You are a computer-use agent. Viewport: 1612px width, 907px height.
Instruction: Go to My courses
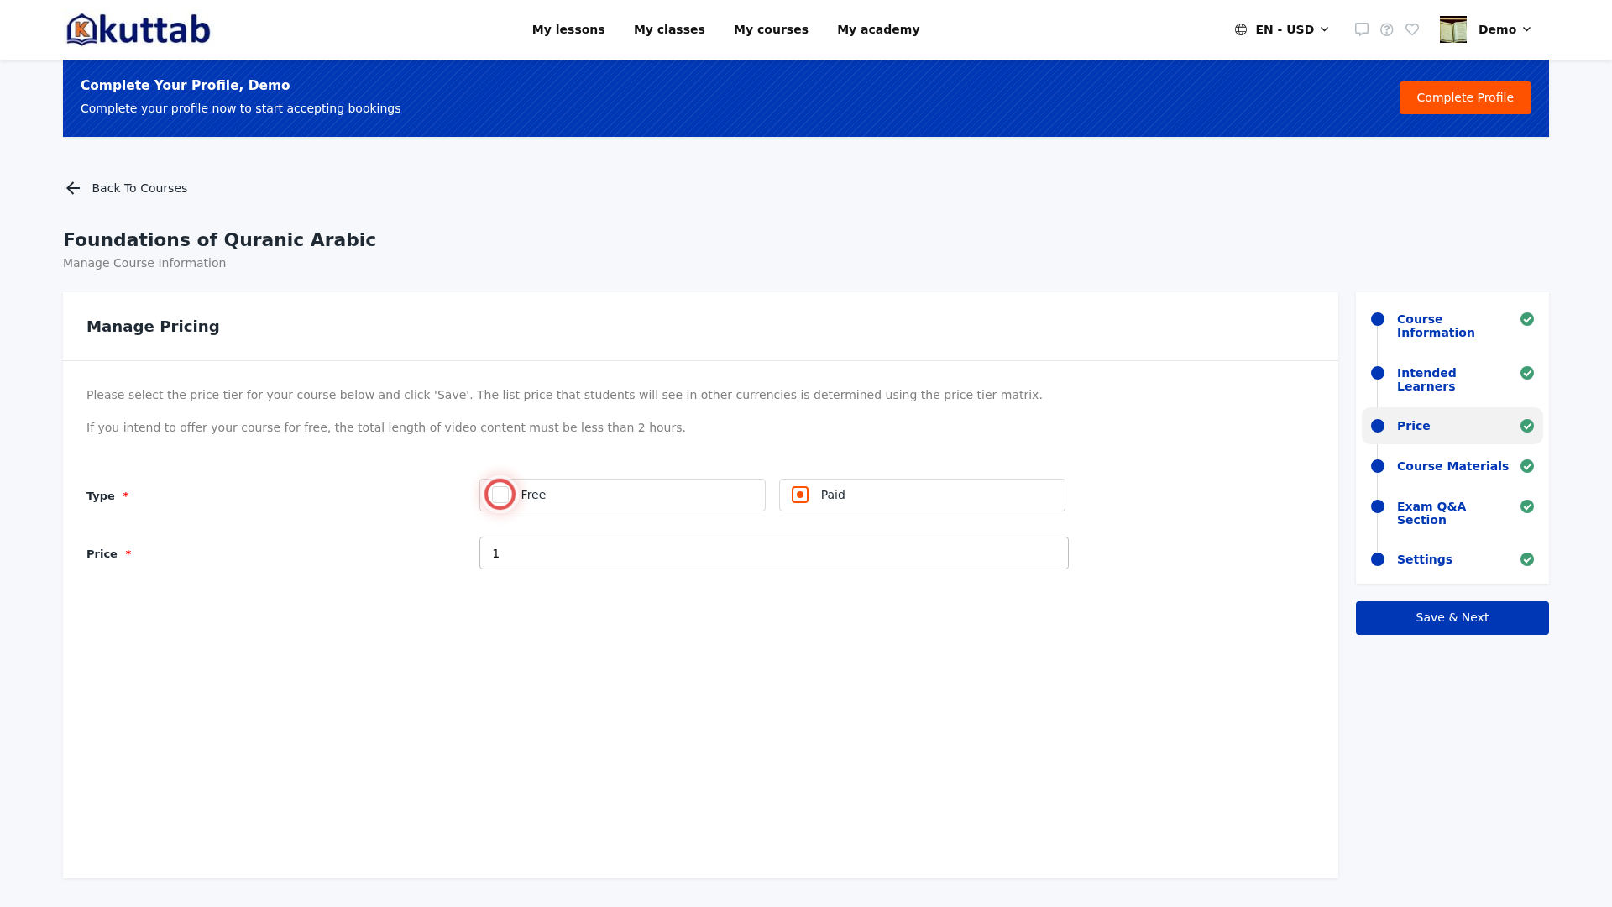pyautogui.click(x=771, y=29)
